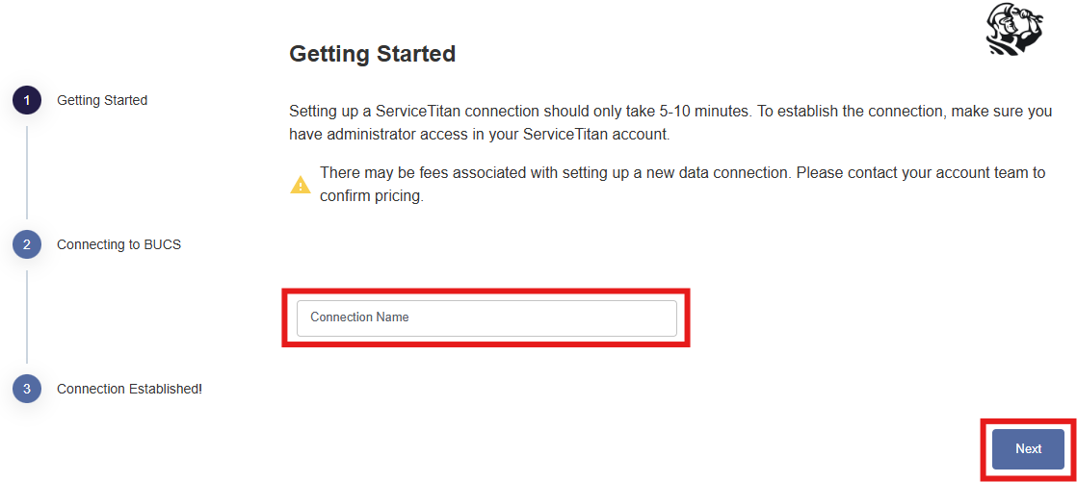Click the yellow warning triangle icon
The image size is (1077, 482).
point(301,185)
